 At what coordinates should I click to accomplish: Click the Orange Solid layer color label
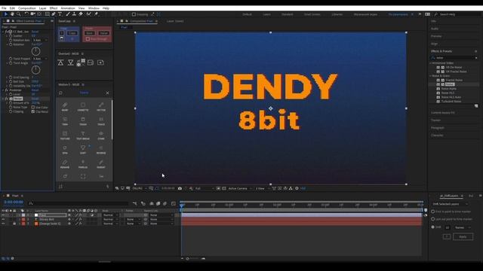23,224
